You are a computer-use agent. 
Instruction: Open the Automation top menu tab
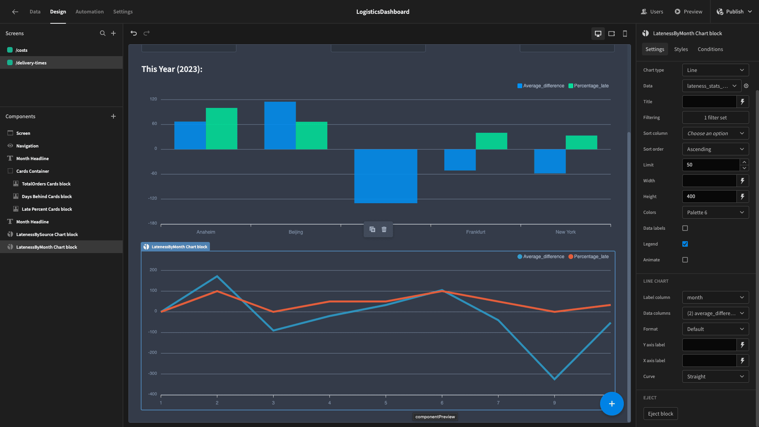89,11
